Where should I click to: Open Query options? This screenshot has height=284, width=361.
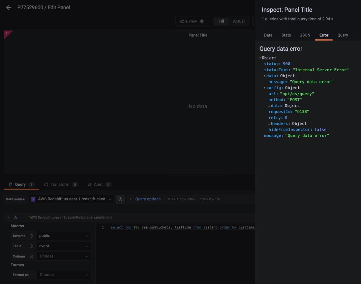[148, 199]
